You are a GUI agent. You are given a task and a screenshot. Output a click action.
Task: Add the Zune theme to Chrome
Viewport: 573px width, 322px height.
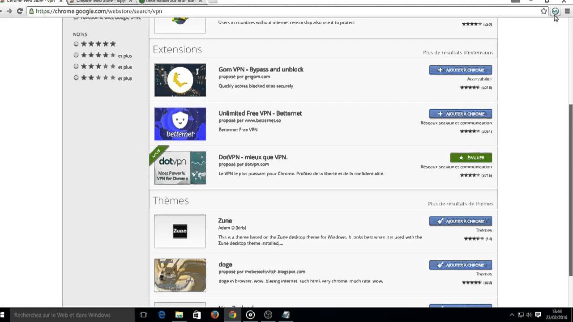460,221
